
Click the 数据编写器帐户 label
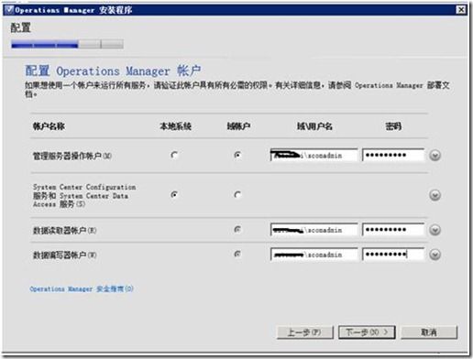(x=65, y=255)
